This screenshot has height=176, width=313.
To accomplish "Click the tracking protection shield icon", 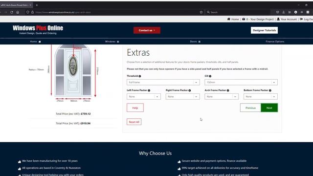I will coord(28,12).
